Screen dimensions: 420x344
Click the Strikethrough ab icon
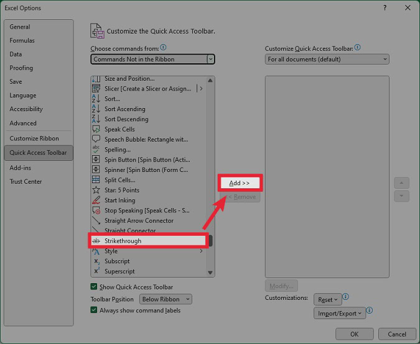coord(96,241)
